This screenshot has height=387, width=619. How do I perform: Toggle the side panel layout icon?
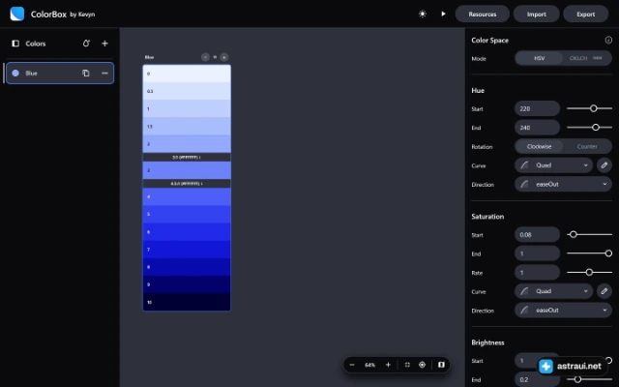[441, 365]
